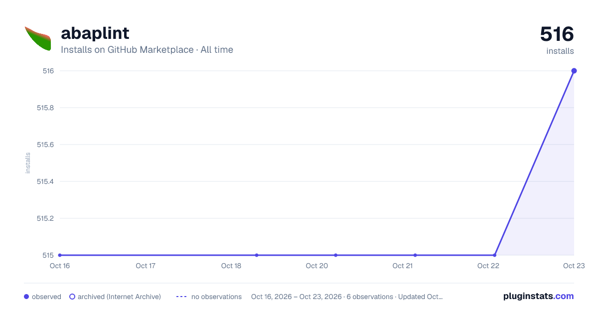Select the data point just after Oct 21
The height and width of the screenshot is (314, 598).
click(x=415, y=255)
